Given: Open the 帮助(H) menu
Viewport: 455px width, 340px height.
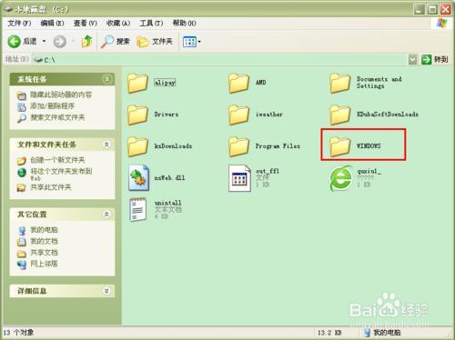Looking at the screenshot, I should point(184,24).
